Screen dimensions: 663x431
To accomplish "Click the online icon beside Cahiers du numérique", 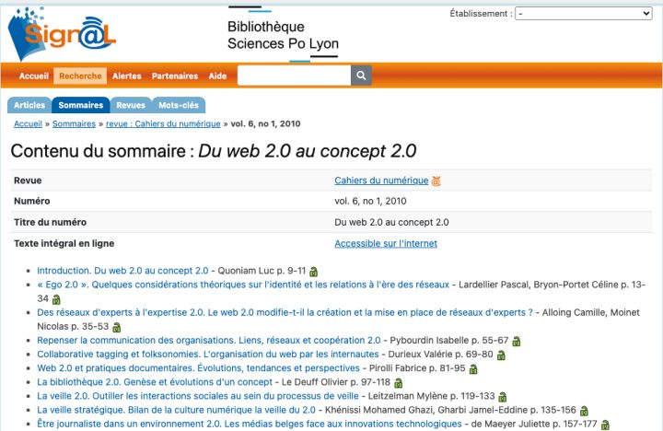I will tap(436, 181).
